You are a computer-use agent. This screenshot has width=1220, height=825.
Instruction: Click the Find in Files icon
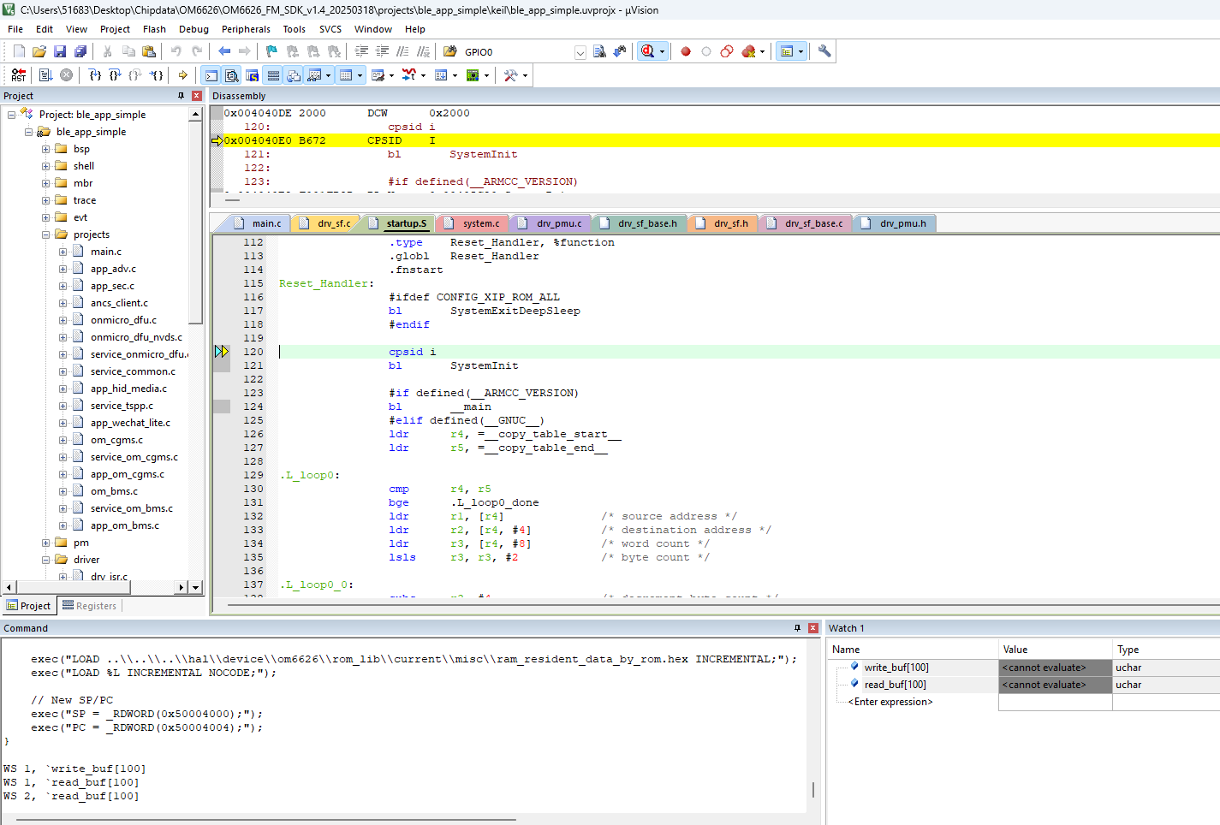pyautogui.click(x=449, y=51)
